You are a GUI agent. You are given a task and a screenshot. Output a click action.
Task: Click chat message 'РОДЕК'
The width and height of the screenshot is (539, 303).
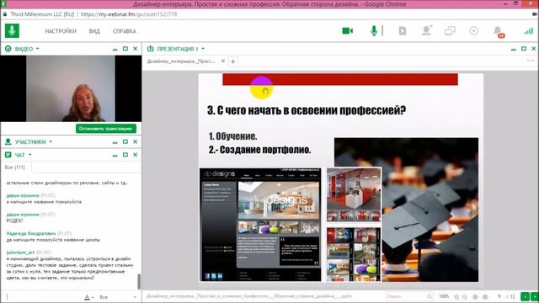pyautogui.click(x=14, y=221)
